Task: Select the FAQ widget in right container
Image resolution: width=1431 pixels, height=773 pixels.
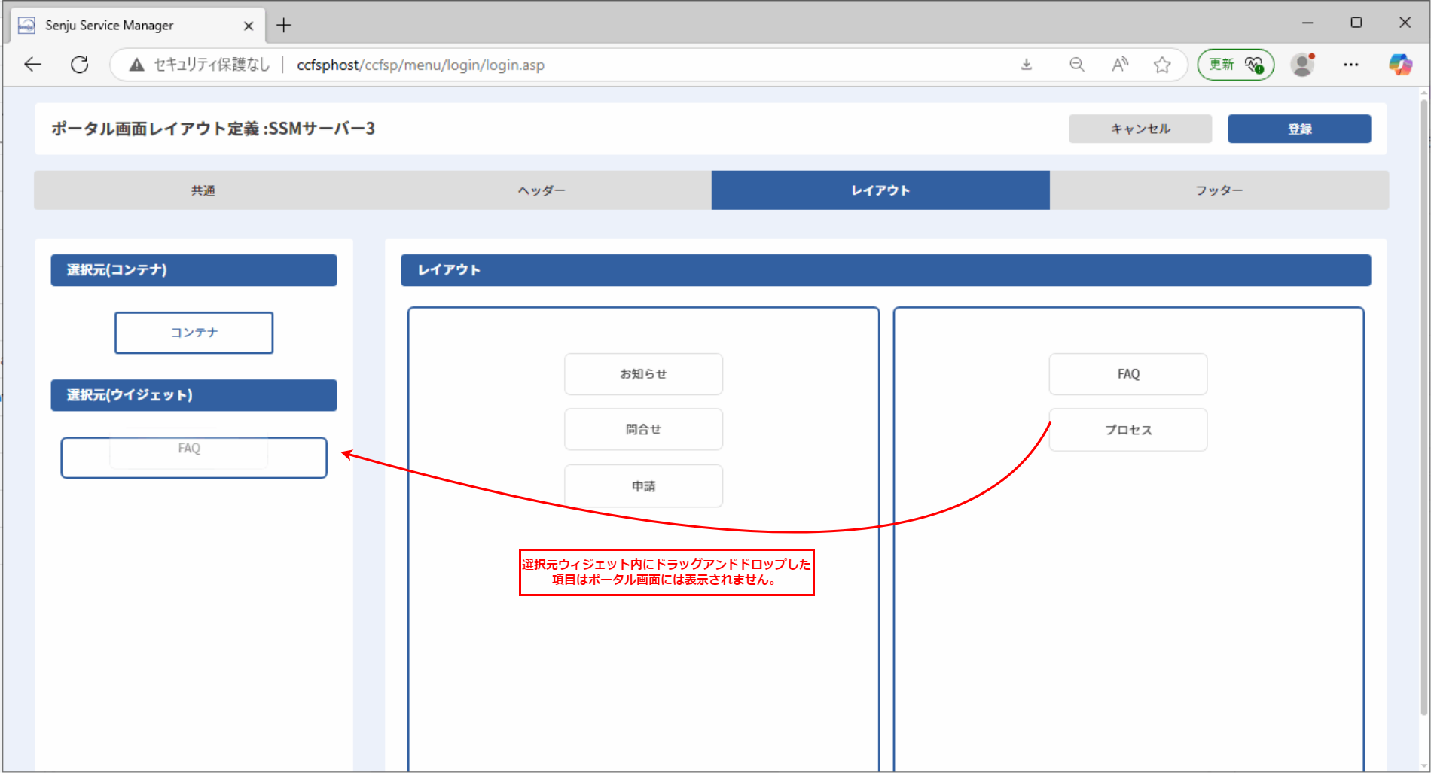Action: coord(1128,374)
